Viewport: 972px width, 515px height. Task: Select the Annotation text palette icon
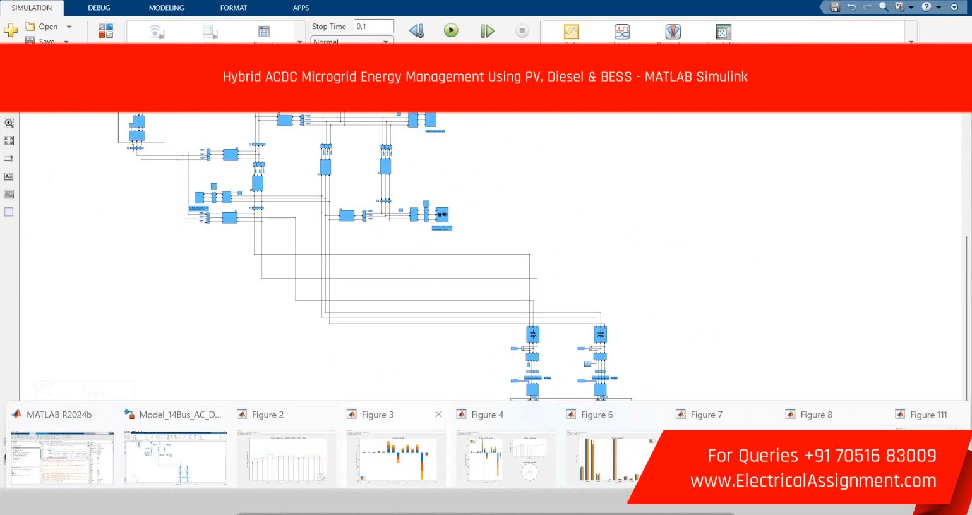pos(9,176)
